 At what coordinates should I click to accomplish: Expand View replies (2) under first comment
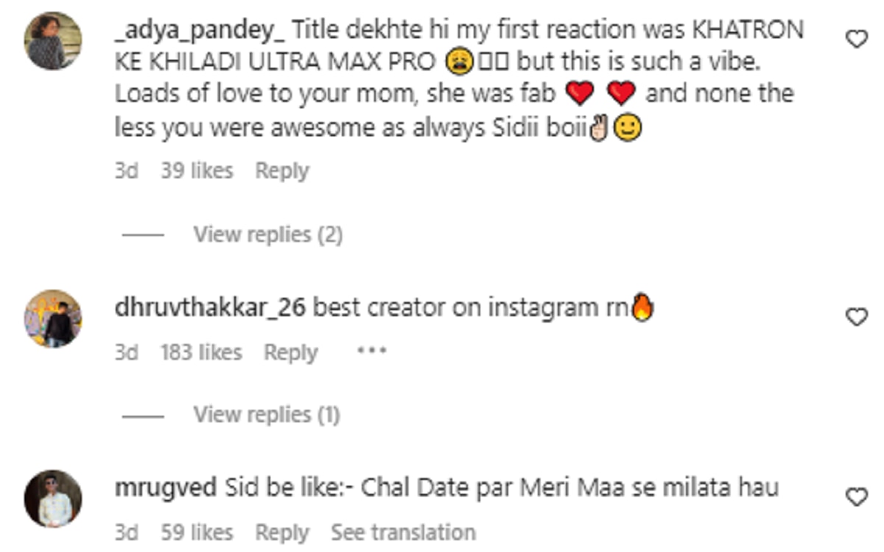[267, 235]
